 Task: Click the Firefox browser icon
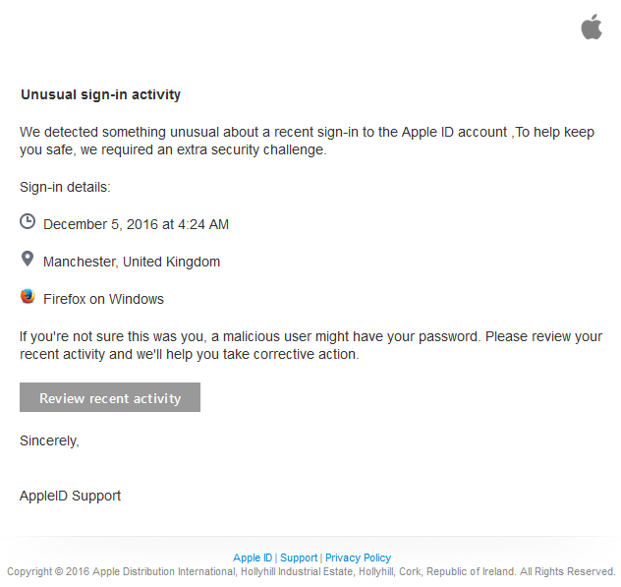(x=28, y=296)
